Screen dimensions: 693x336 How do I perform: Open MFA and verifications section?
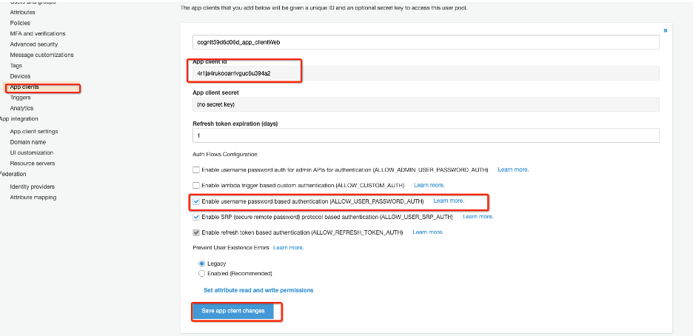(37, 33)
